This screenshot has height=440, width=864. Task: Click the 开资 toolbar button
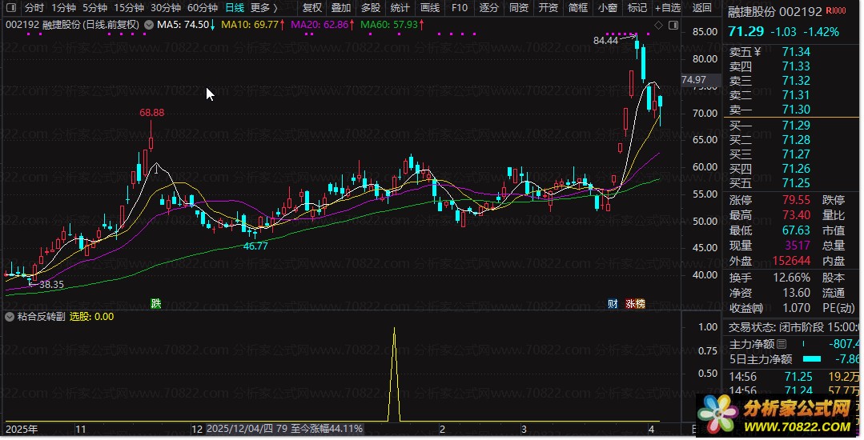(549, 8)
